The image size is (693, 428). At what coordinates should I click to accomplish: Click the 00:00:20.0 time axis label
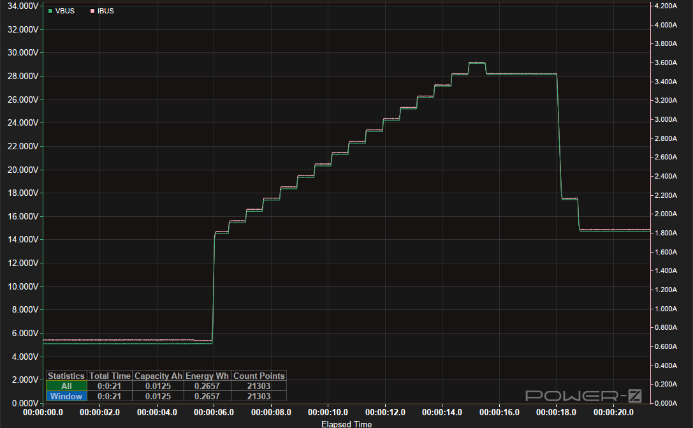613,413
